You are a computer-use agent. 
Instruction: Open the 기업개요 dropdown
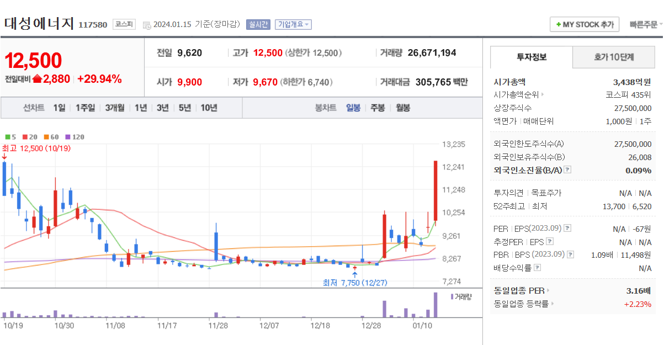(x=294, y=24)
